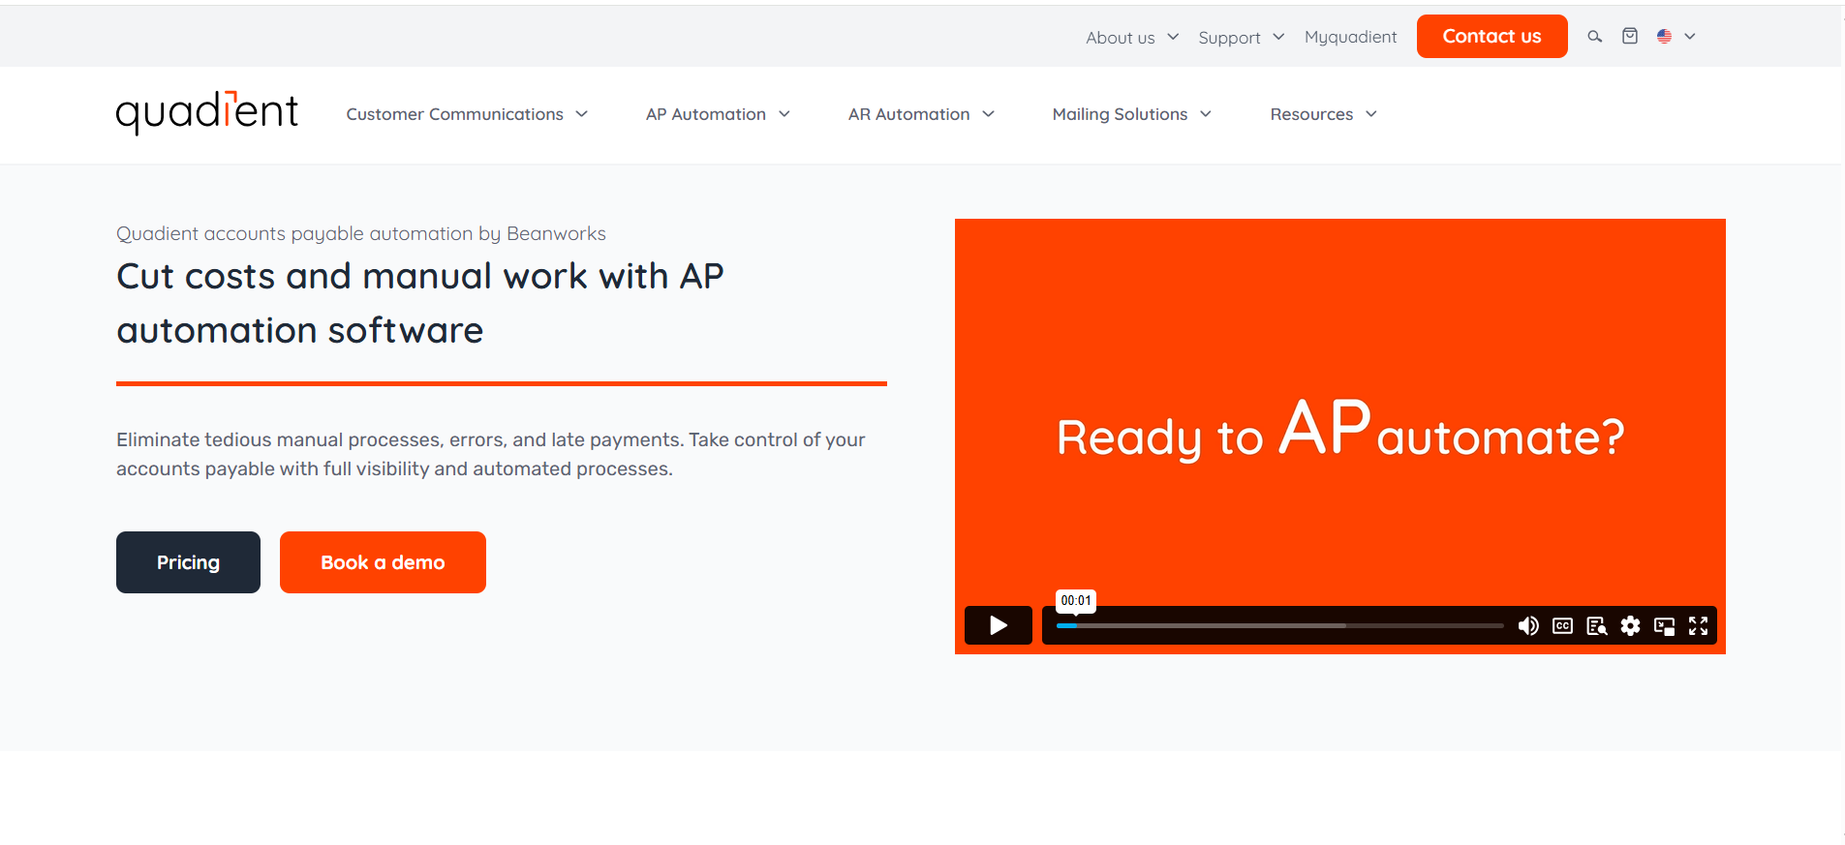Image resolution: width=1845 pixels, height=845 pixels.
Task: Open the AP Automation menu
Action: (x=706, y=114)
